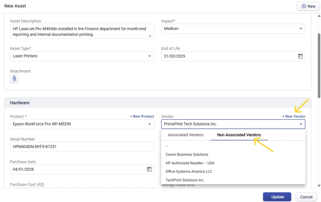Screen dimensions: 321x202
Task: Expand the Impact dropdown
Action: pyautogui.click(x=301, y=29)
